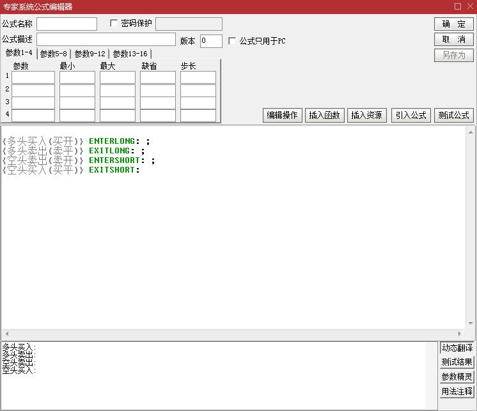Viewport: 477px width, 411px height.
Task: Focus the 公式描述 text field
Action: click(x=106, y=40)
